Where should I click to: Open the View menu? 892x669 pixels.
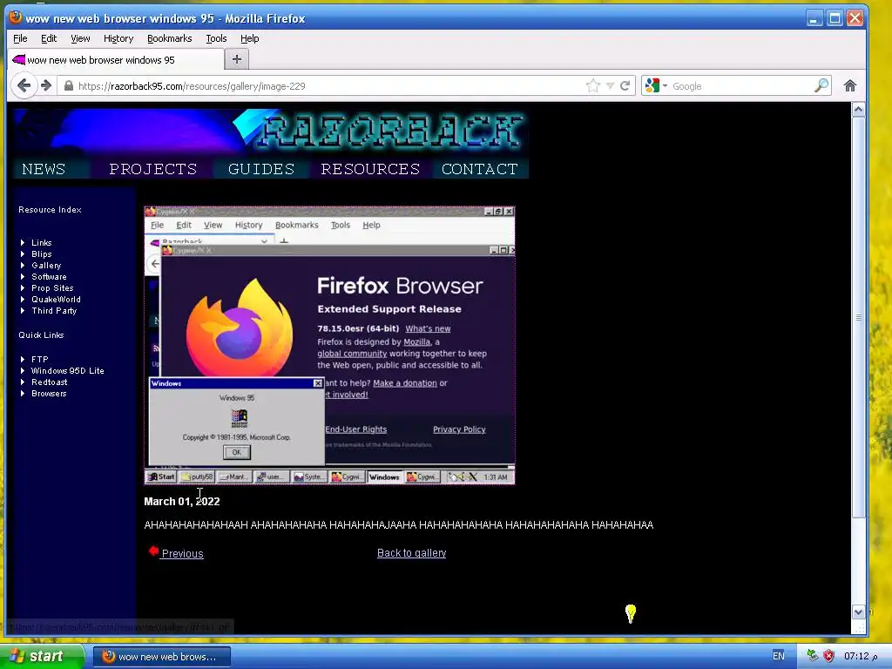[x=80, y=38]
